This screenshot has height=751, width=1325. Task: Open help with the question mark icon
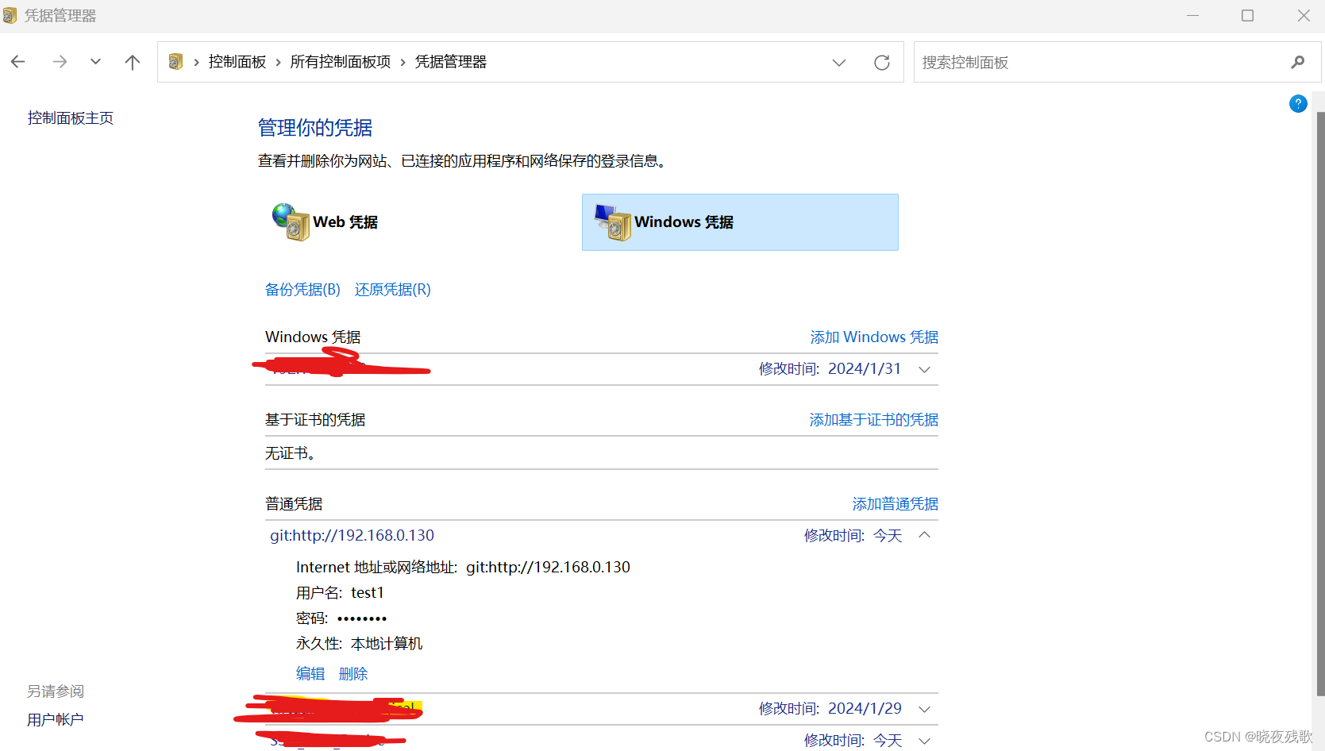coord(1298,103)
